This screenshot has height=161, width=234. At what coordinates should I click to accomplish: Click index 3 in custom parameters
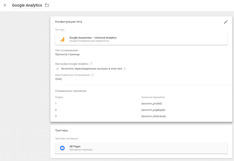[56, 116]
